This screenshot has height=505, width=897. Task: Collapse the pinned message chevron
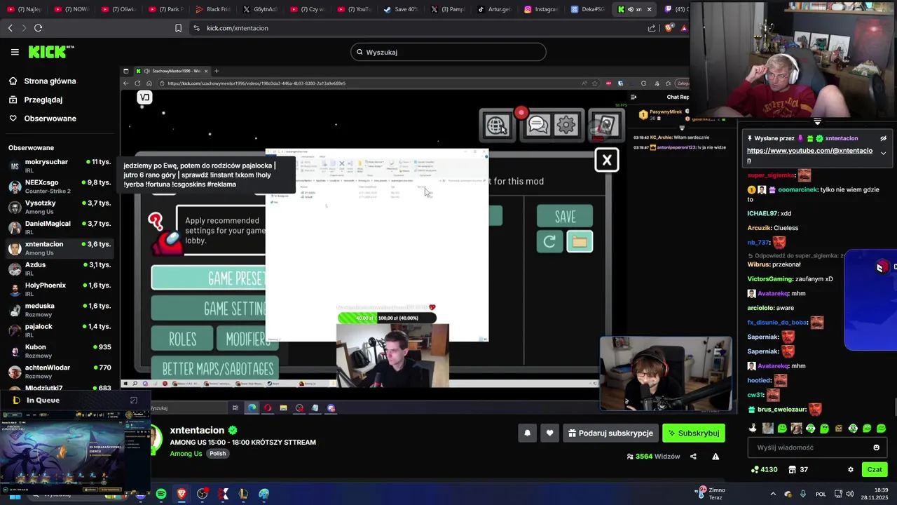(x=883, y=153)
